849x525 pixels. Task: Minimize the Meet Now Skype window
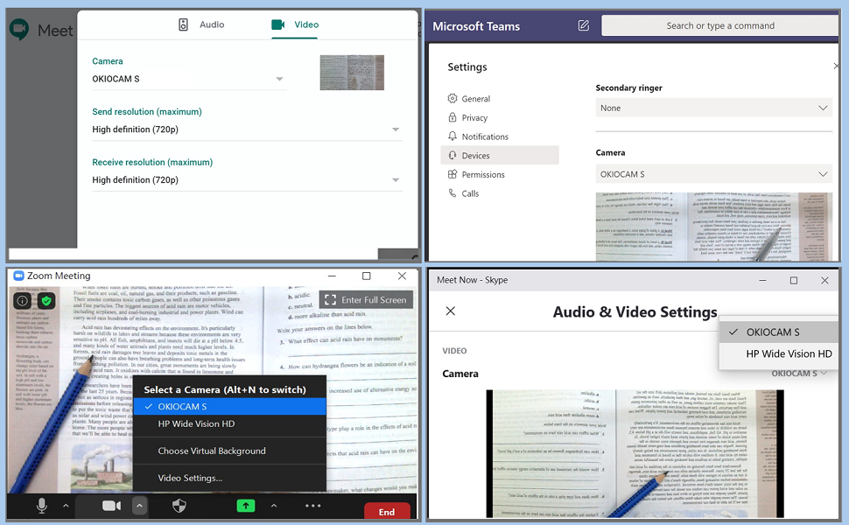[x=762, y=280]
